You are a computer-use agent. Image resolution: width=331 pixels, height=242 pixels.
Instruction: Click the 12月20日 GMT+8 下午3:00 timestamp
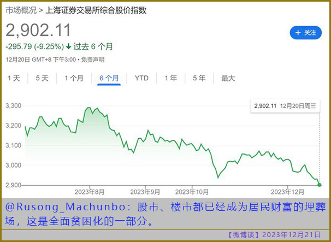[41, 60]
